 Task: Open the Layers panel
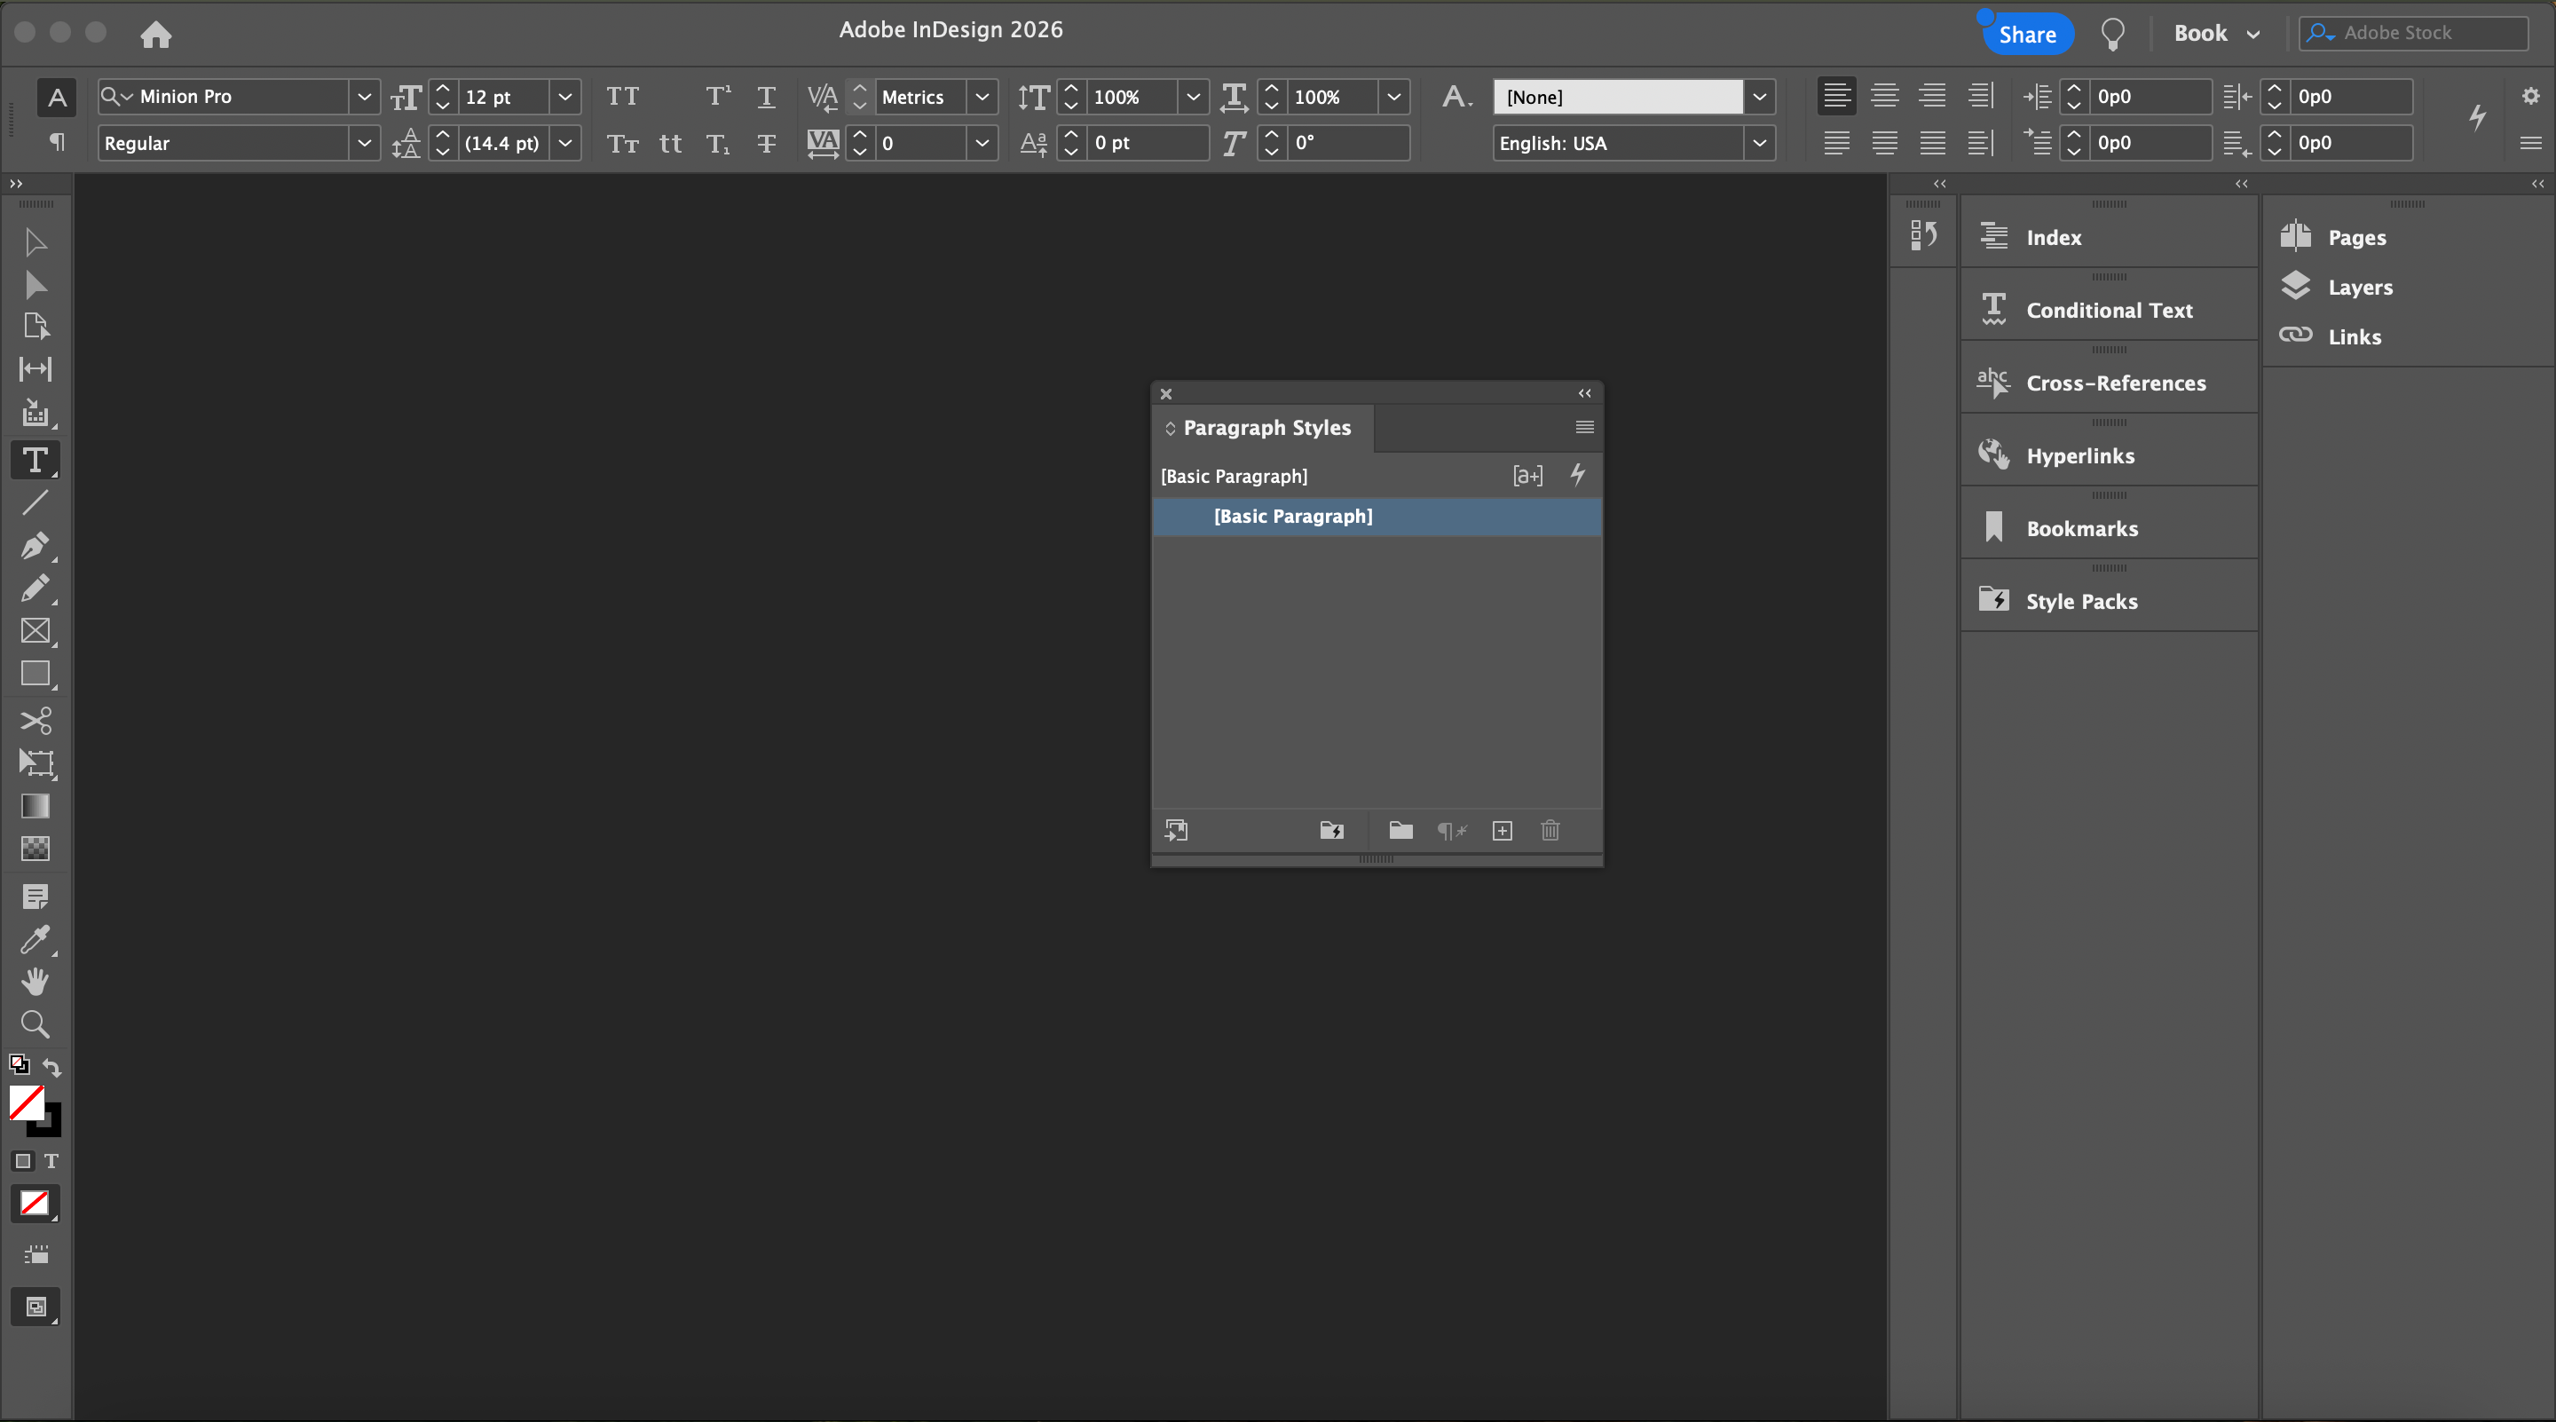pyautogui.click(x=2360, y=288)
